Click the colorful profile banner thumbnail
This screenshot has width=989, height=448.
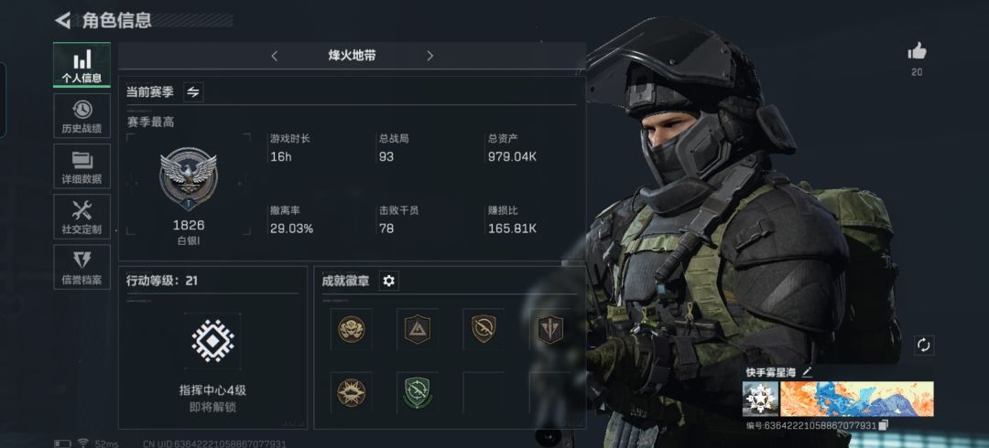(x=857, y=400)
